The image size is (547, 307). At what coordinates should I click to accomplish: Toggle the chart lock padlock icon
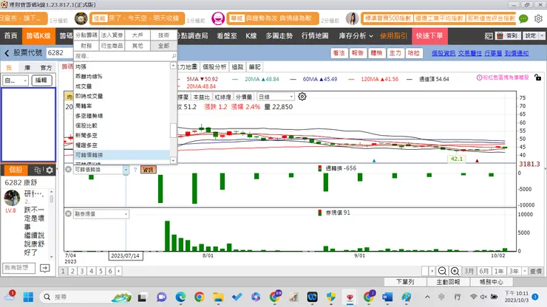click(x=537, y=77)
